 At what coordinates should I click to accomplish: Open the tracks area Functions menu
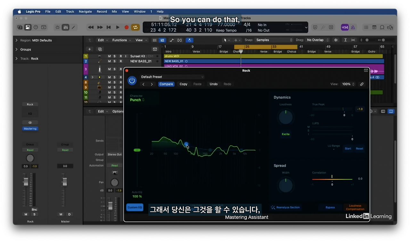pos(121,40)
